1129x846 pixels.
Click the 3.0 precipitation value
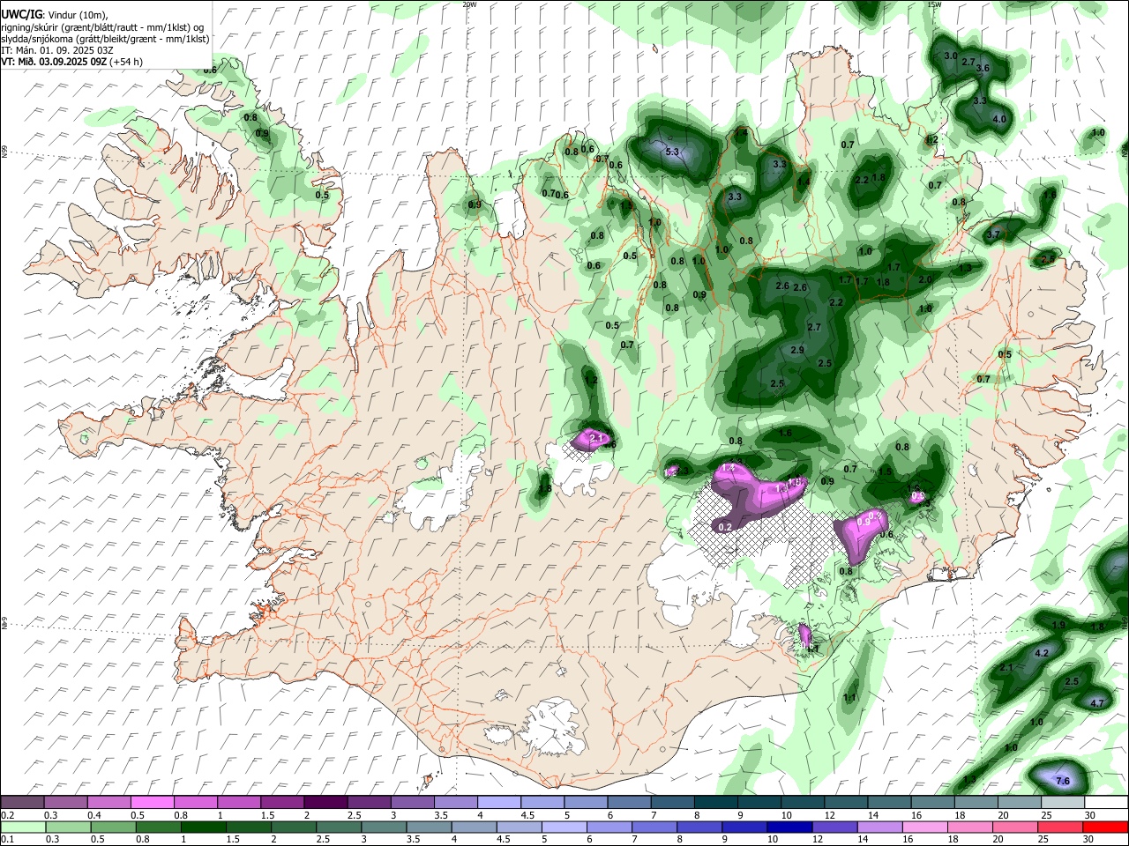[951, 56]
